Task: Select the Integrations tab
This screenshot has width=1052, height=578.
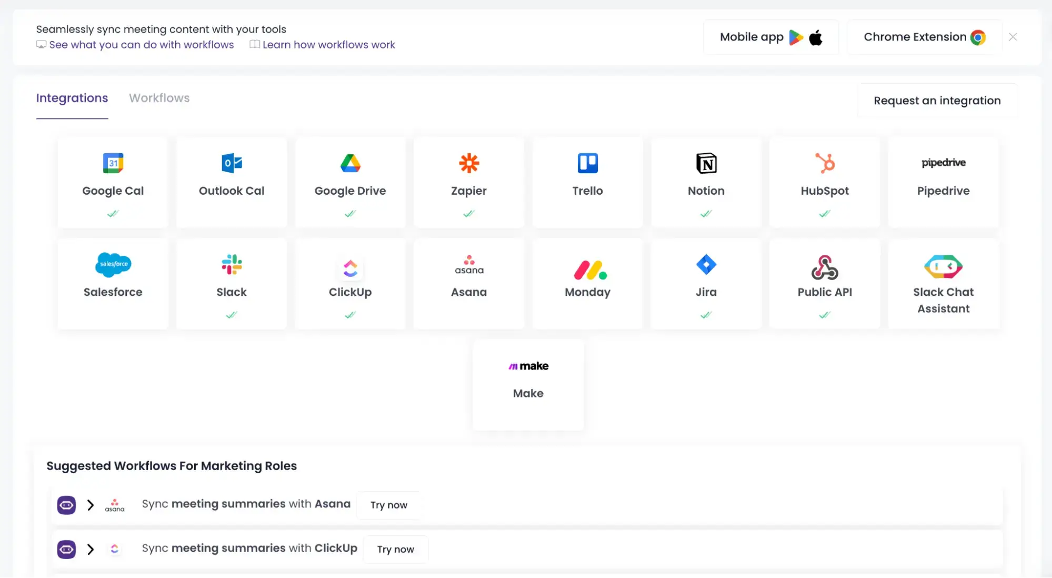Action: tap(72, 98)
